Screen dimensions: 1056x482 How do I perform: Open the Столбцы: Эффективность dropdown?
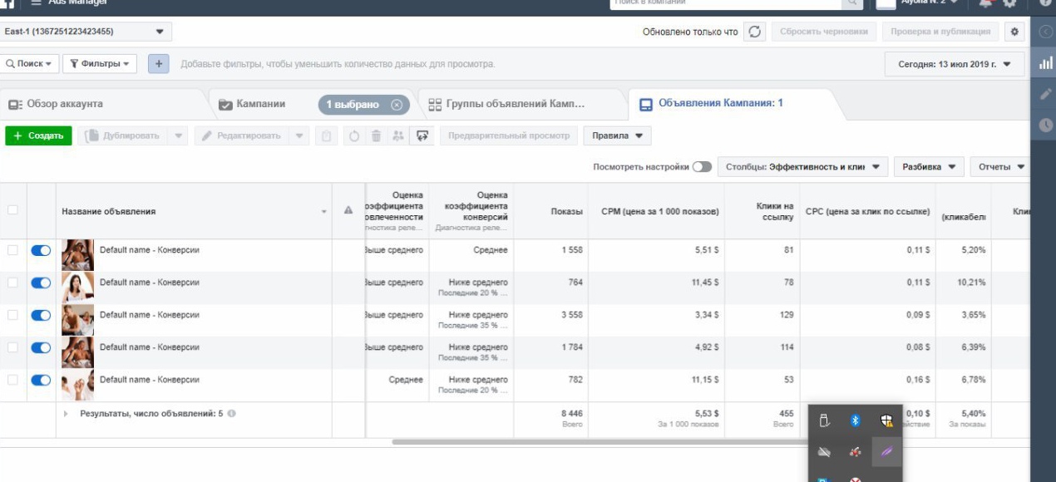(x=802, y=166)
